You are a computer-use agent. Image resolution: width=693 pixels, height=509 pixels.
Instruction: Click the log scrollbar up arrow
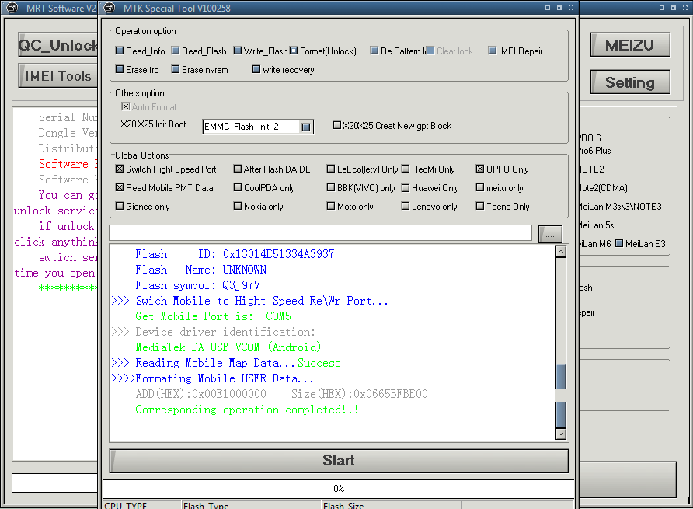pos(560,252)
